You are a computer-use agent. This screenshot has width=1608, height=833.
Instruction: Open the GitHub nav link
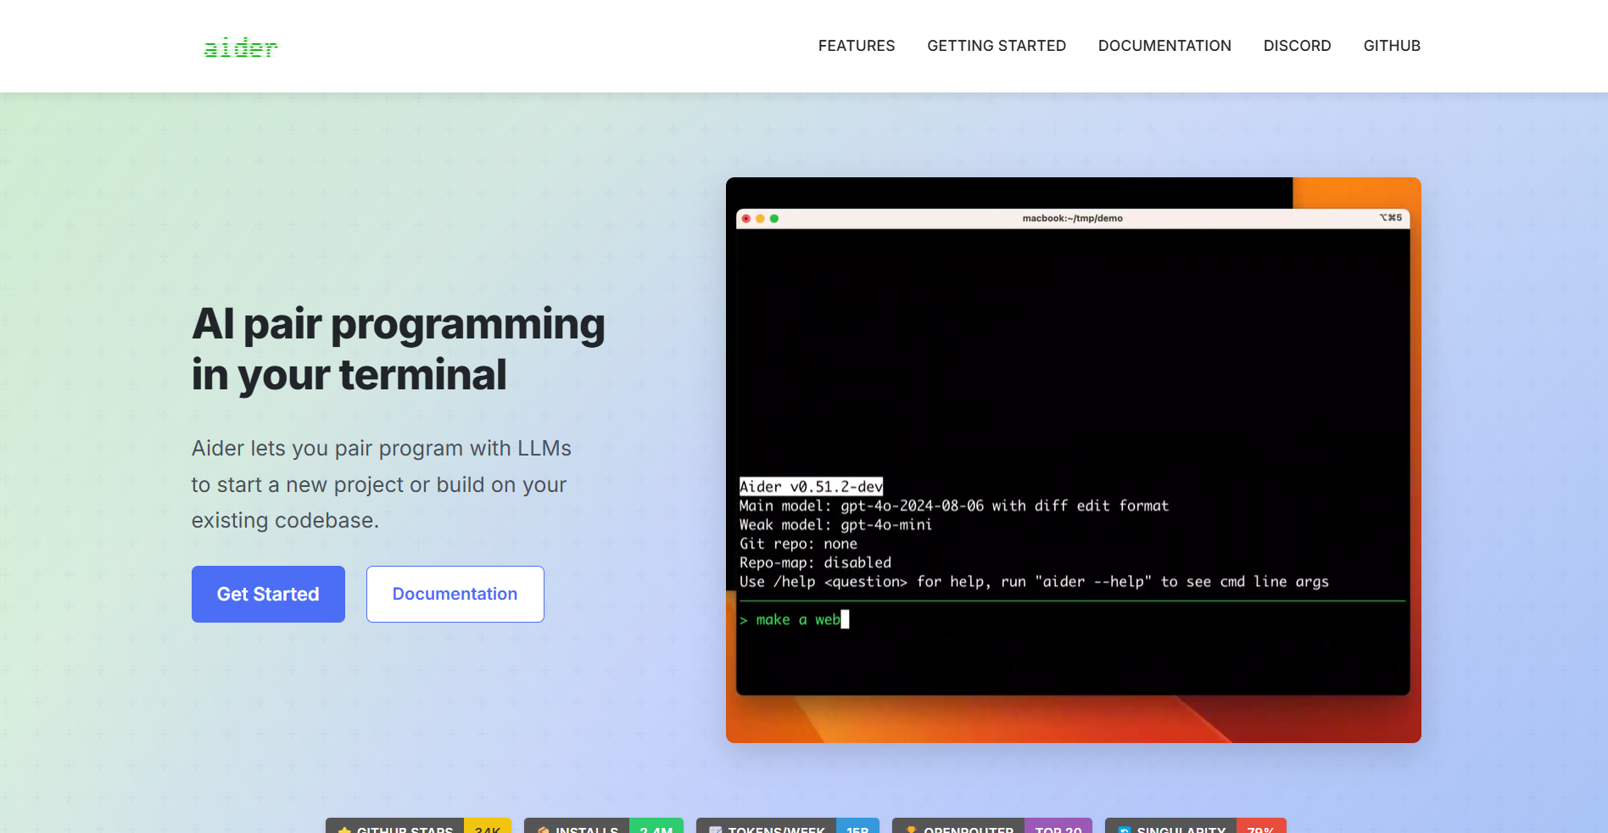pyautogui.click(x=1392, y=46)
